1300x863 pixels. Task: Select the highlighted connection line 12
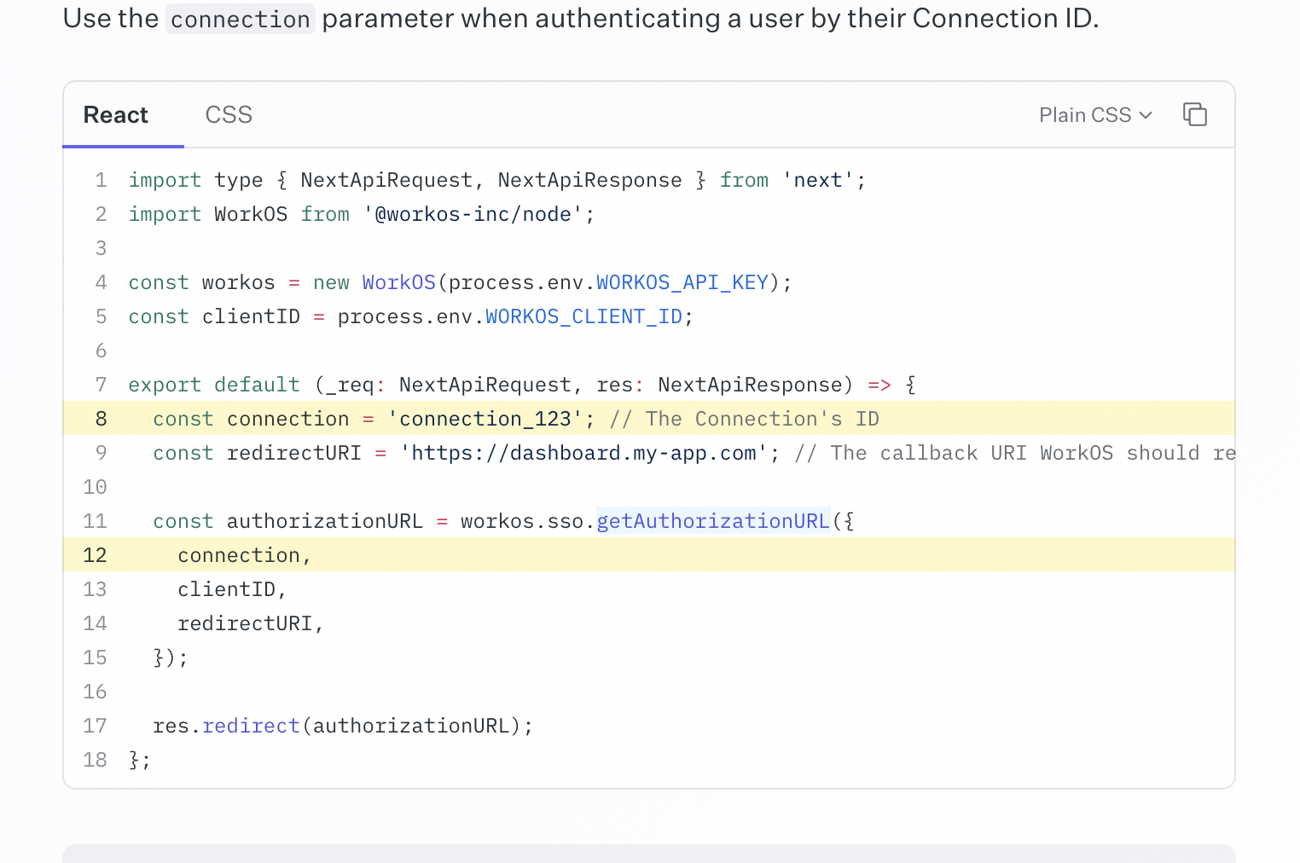(242, 554)
